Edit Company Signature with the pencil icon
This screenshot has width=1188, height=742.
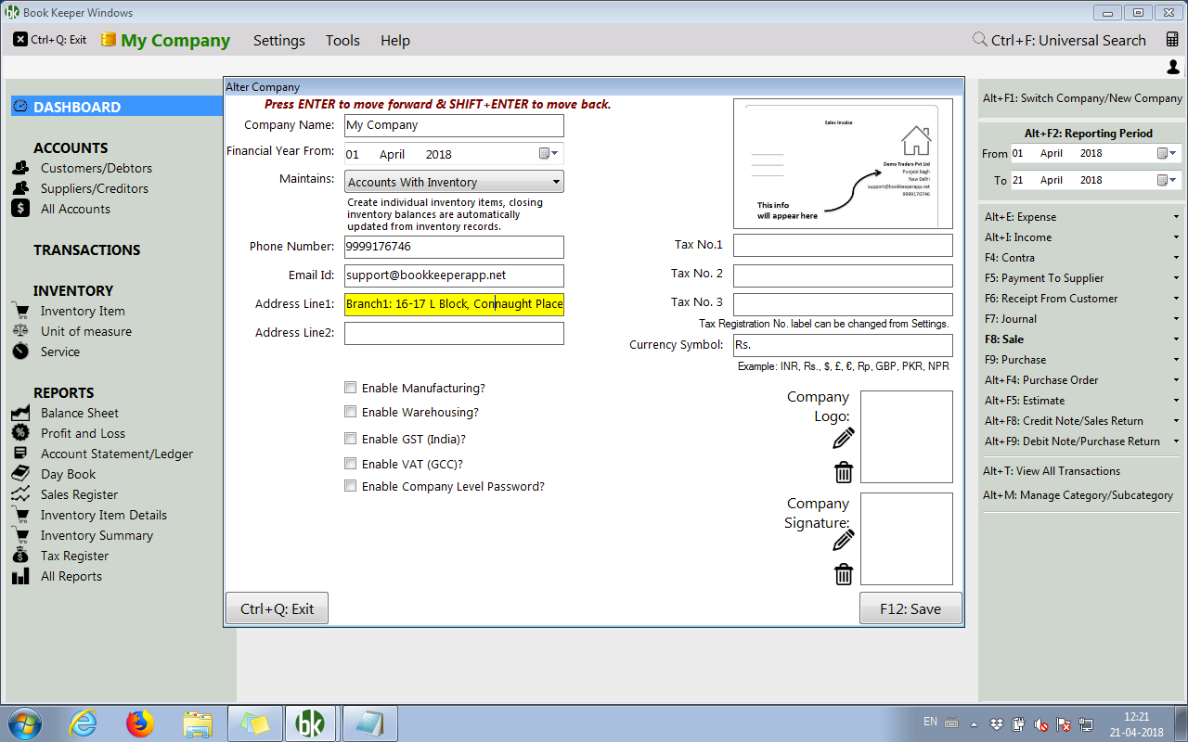pyautogui.click(x=844, y=540)
